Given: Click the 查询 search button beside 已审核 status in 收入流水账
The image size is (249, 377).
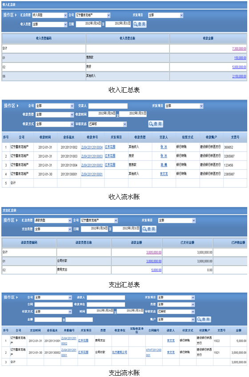Looking at the screenshot, I should click(156, 124).
